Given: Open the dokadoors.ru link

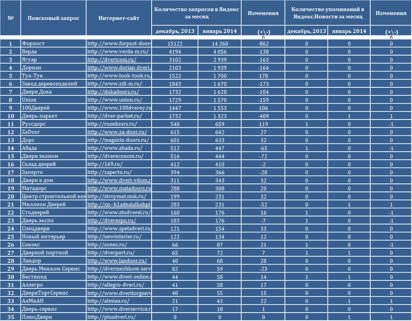Looking at the screenshot, I should pos(113,92).
